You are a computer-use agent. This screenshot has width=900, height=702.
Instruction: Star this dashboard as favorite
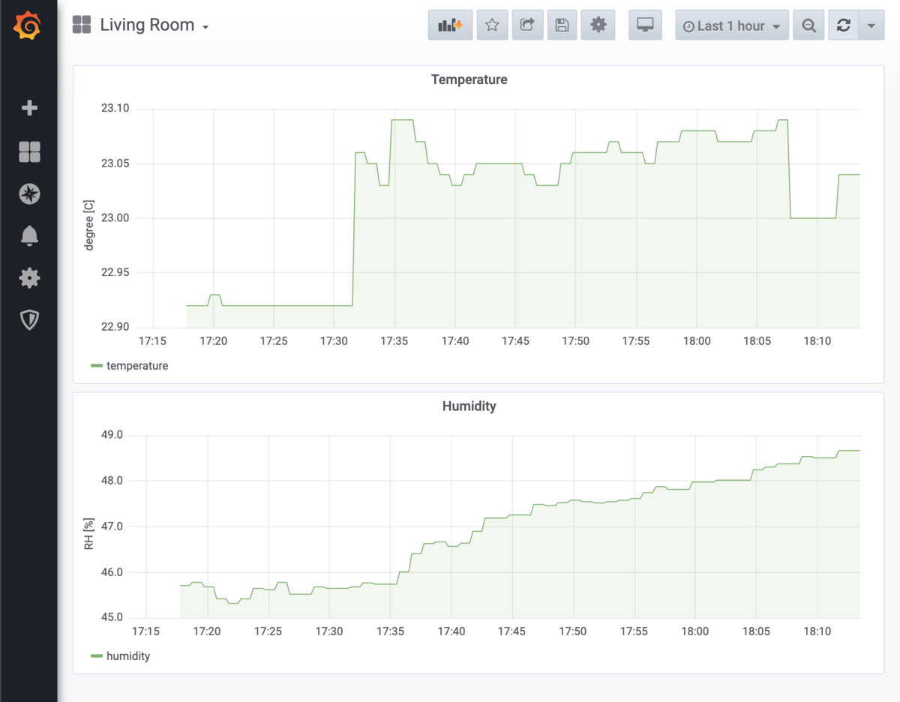click(x=492, y=25)
